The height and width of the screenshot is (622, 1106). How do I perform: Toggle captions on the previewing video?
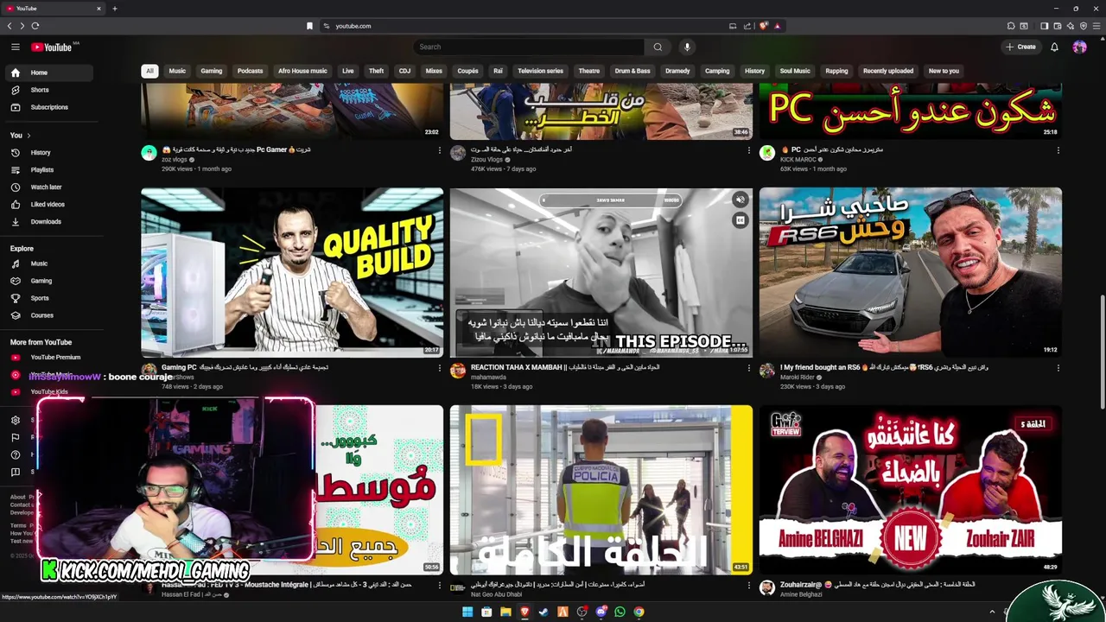[x=740, y=220]
